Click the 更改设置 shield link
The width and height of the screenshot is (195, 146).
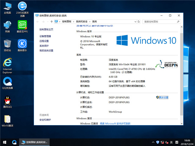tap(162, 97)
